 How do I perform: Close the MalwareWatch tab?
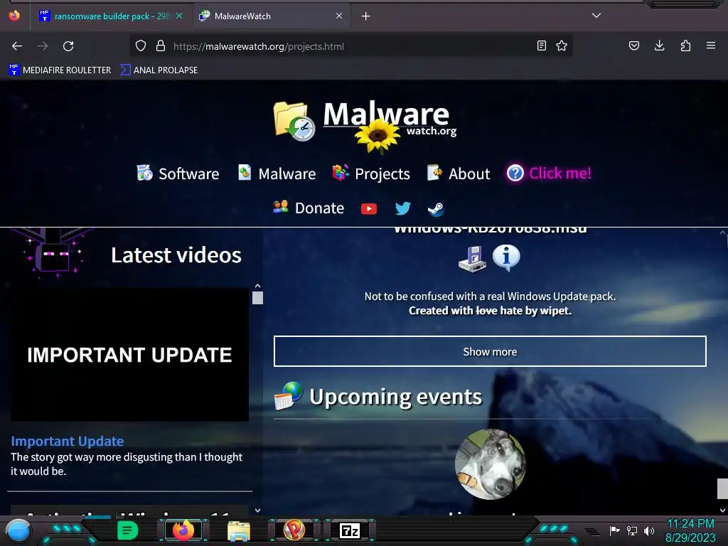339,16
